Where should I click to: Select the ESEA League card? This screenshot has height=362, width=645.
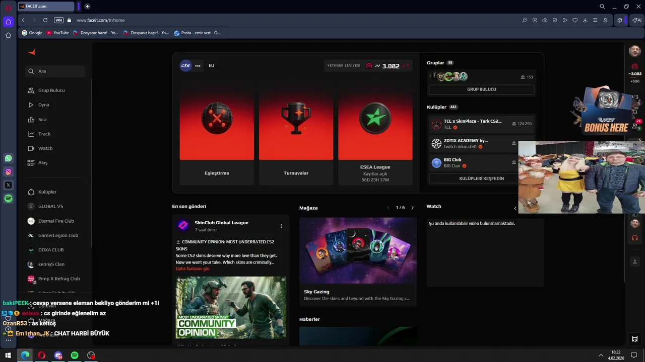coord(375,135)
